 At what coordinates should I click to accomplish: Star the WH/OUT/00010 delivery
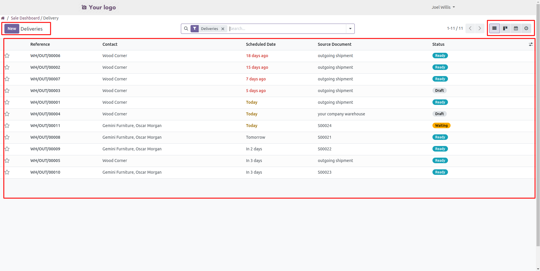coord(7,172)
